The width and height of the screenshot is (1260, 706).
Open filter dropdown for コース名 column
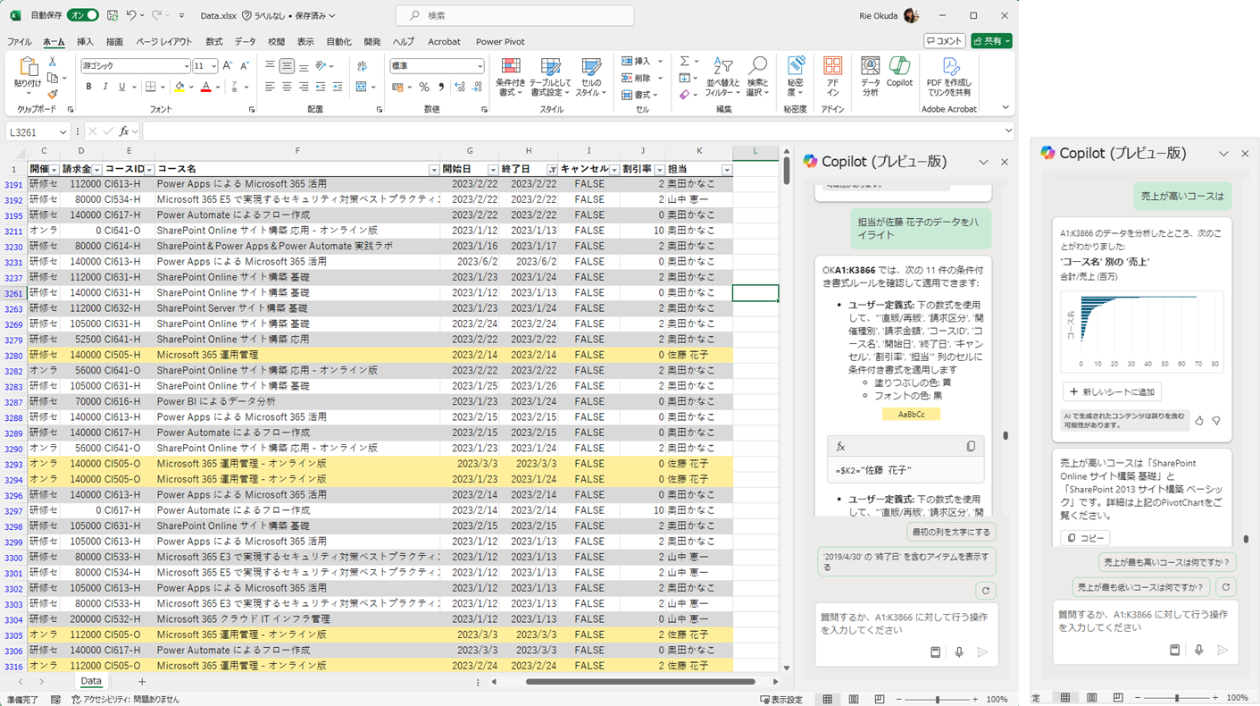point(434,170)
